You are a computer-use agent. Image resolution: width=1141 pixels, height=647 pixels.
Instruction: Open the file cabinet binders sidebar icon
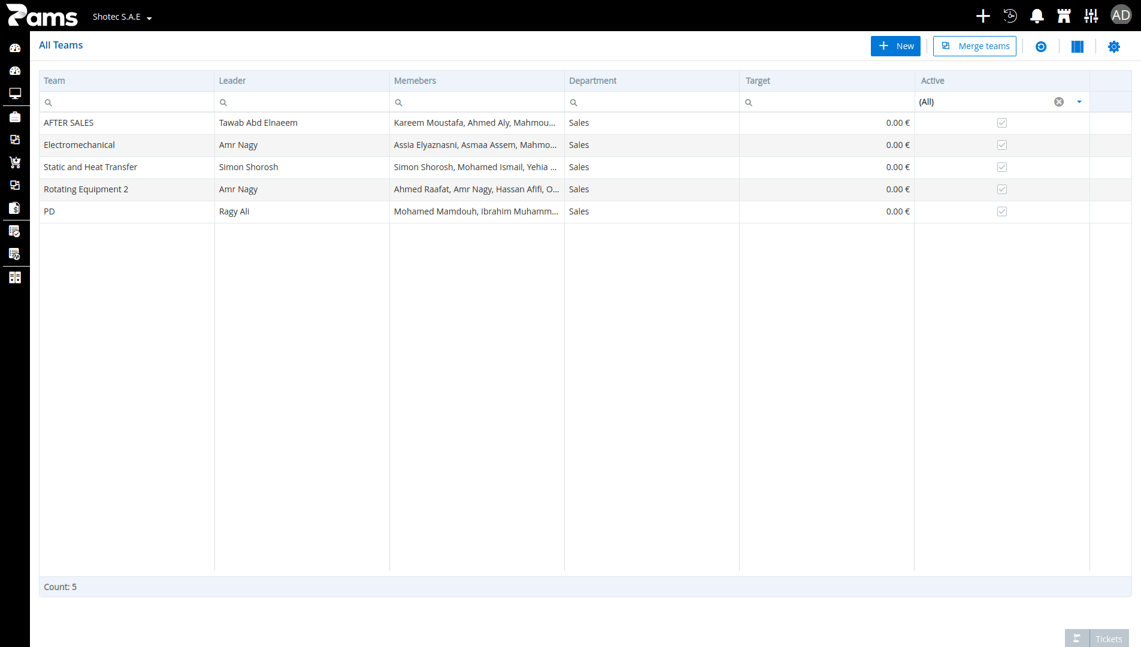15,277
